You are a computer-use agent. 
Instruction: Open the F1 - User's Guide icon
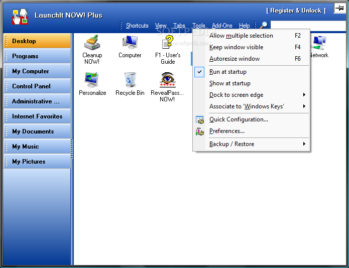coord(168,42)
